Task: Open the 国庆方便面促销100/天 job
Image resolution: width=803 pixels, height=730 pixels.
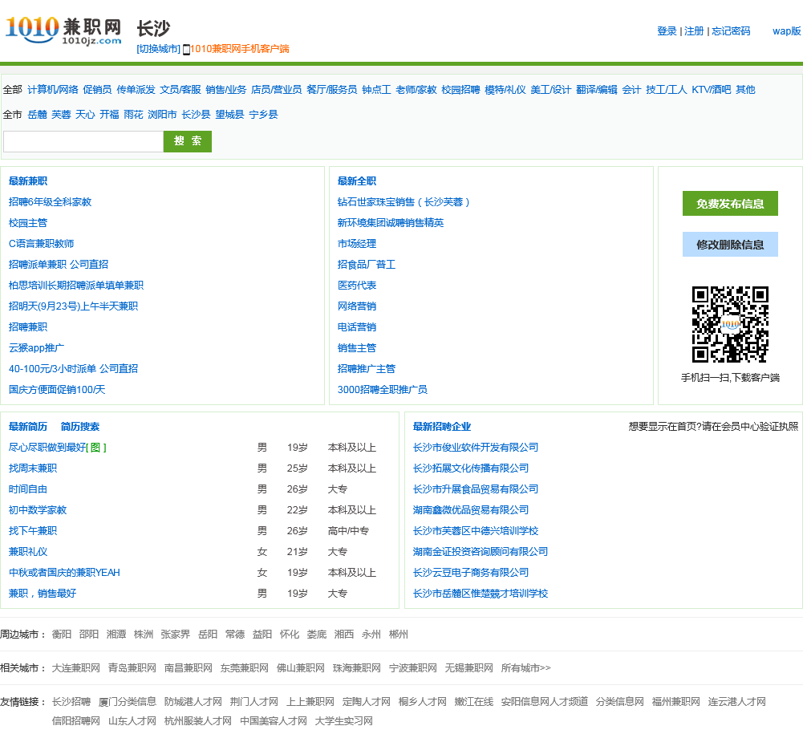Action: point(57,389)
